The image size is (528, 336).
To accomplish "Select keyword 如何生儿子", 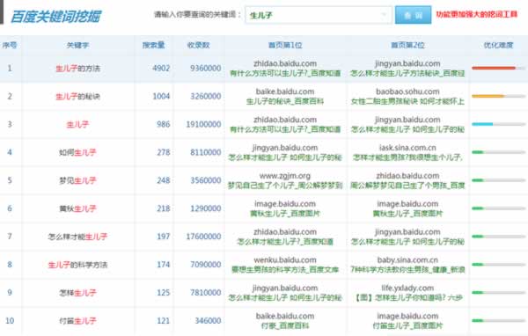I will point(77,152).
